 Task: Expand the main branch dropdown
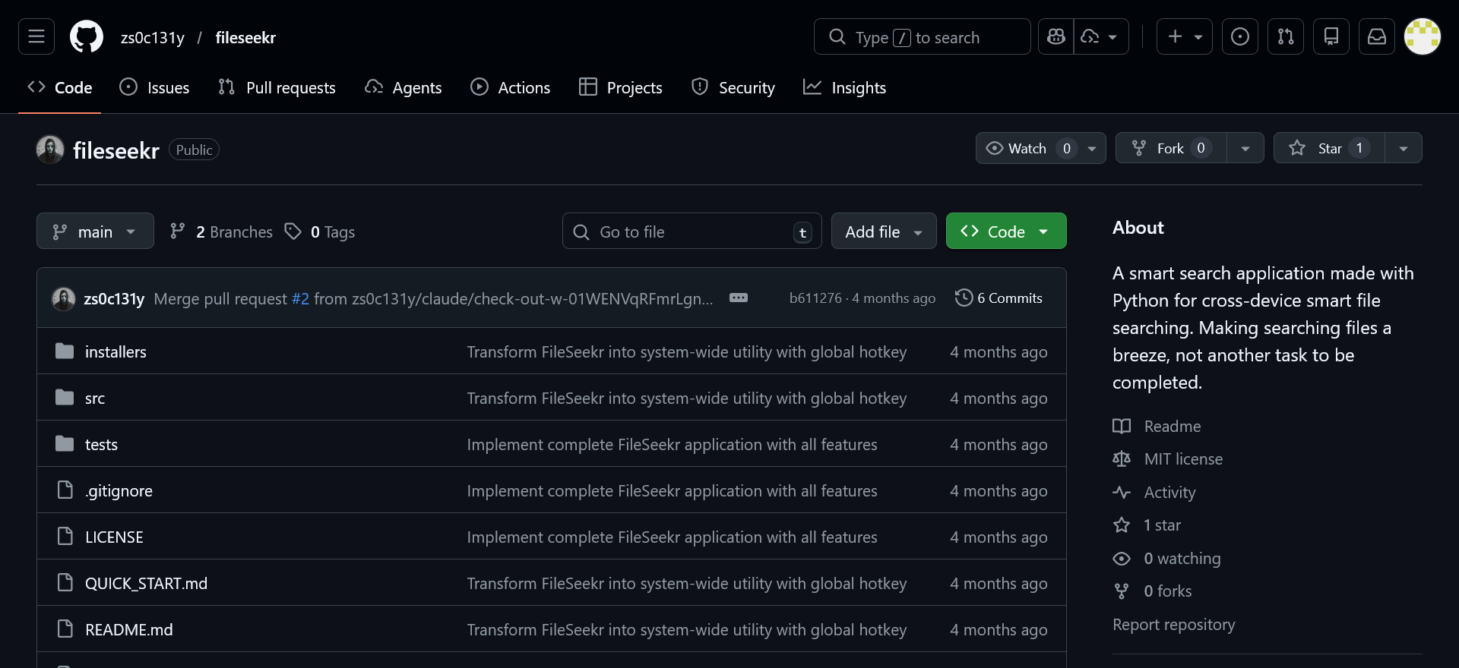click(x=95, y=232)
